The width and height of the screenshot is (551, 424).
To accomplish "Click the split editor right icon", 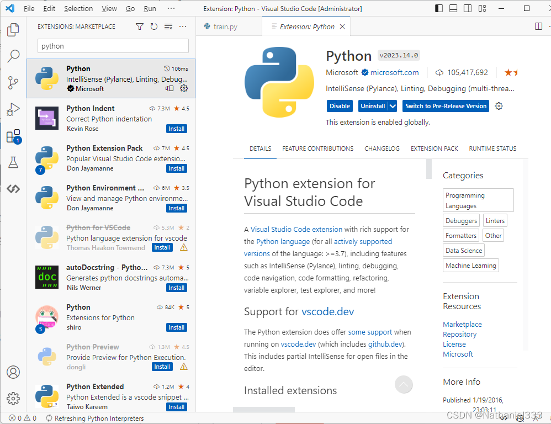I will coord(538,26).
